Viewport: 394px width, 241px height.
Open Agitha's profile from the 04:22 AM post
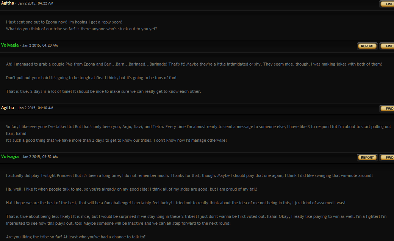8,3
